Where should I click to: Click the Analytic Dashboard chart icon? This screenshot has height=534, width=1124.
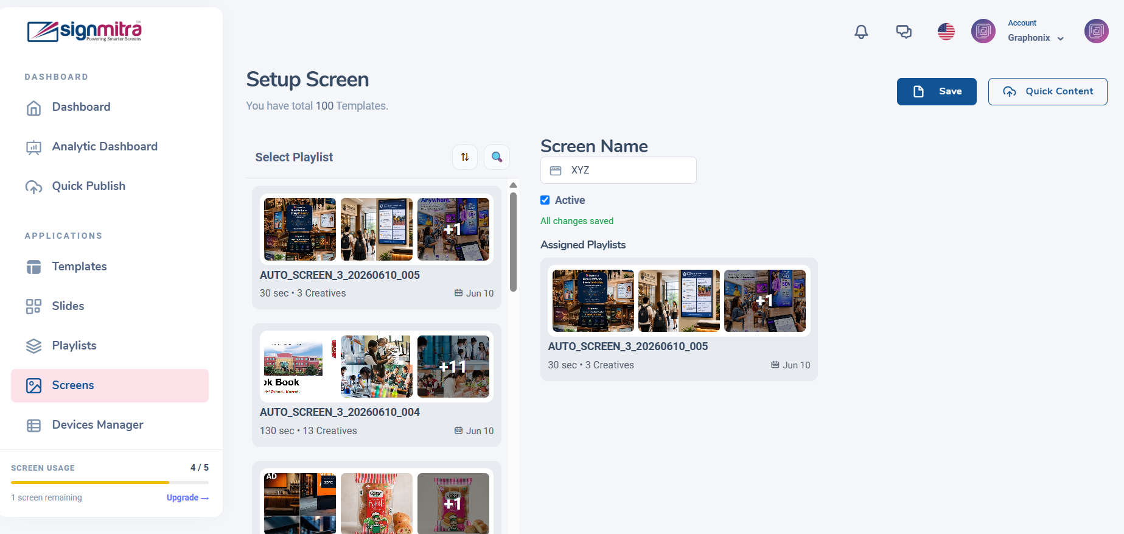[x=34, y=147]
